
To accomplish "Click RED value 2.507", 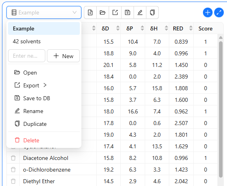I will [x=181, y=123].
